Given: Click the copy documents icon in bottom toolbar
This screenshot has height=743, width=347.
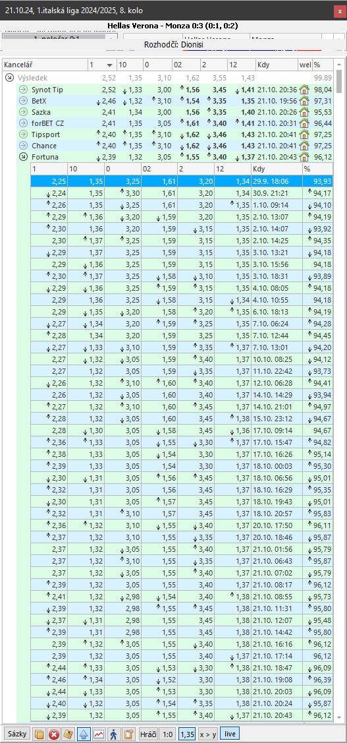Looking at the screenshot, I should tap(40, 734).
